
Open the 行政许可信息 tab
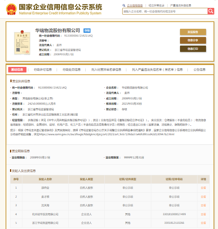point(43,69)
